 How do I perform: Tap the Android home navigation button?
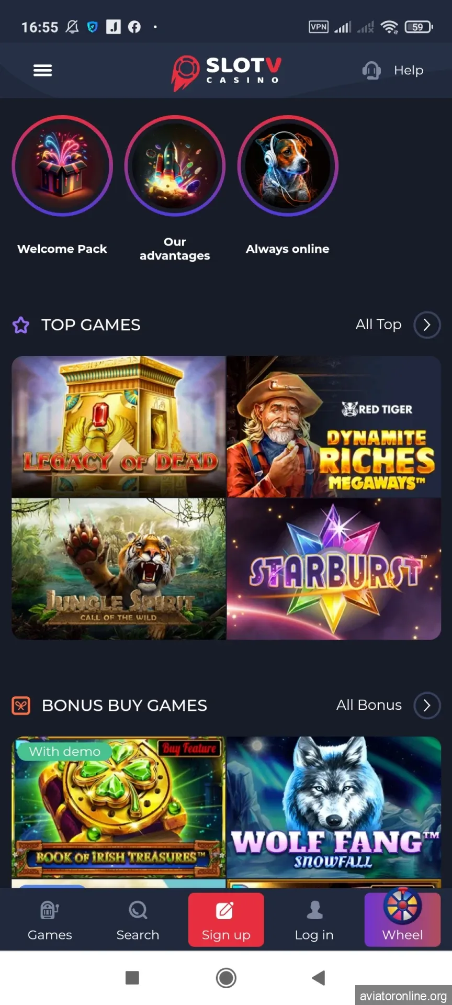226,978
